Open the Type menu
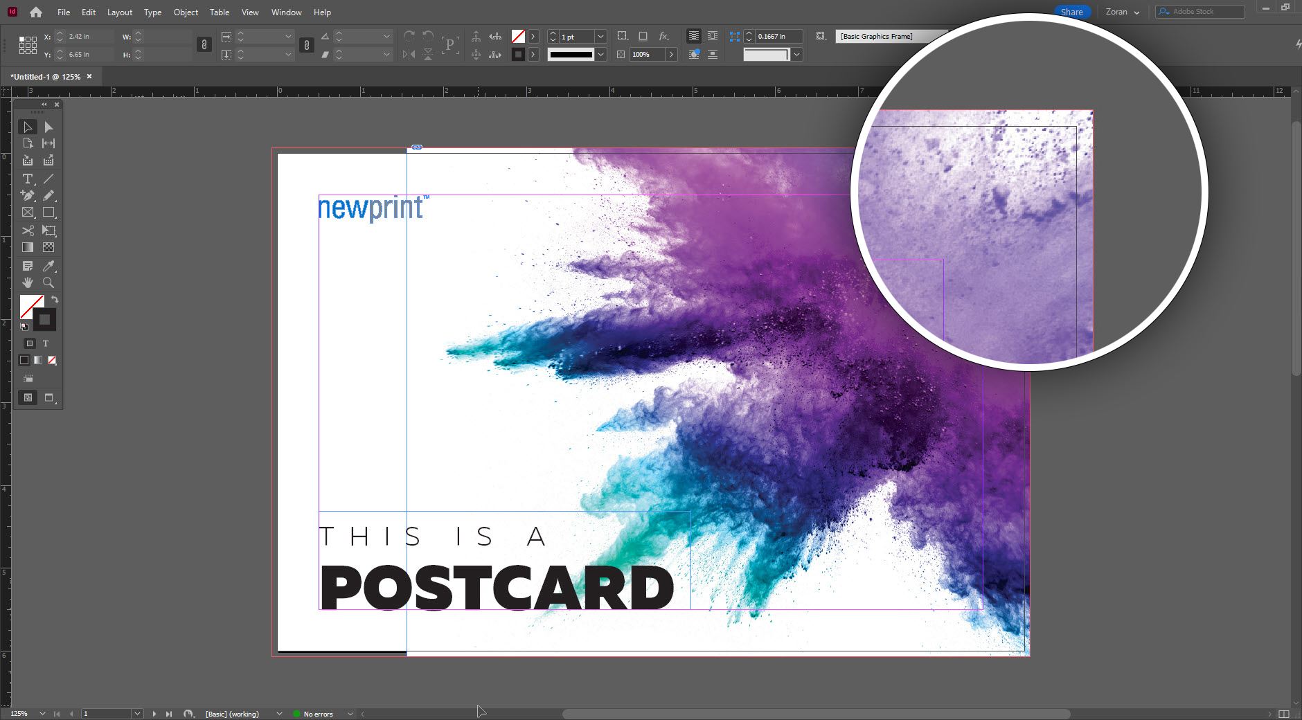Viewport: 1302px width, 720px height. pos(152,12)
